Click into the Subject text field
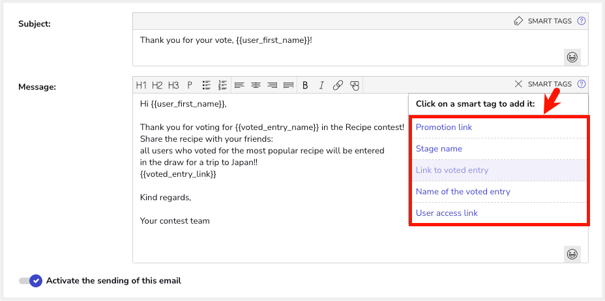The height and width of the screenshot is (301, 605). [x=361, y=47]
